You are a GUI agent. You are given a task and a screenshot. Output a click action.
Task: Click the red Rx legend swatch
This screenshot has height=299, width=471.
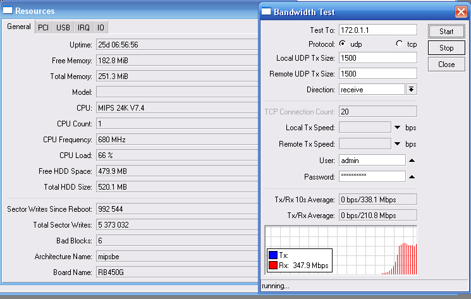pos(273,265)
